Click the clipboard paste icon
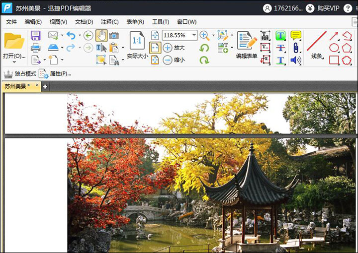The image size is (358, 253). tap(114, 48)
